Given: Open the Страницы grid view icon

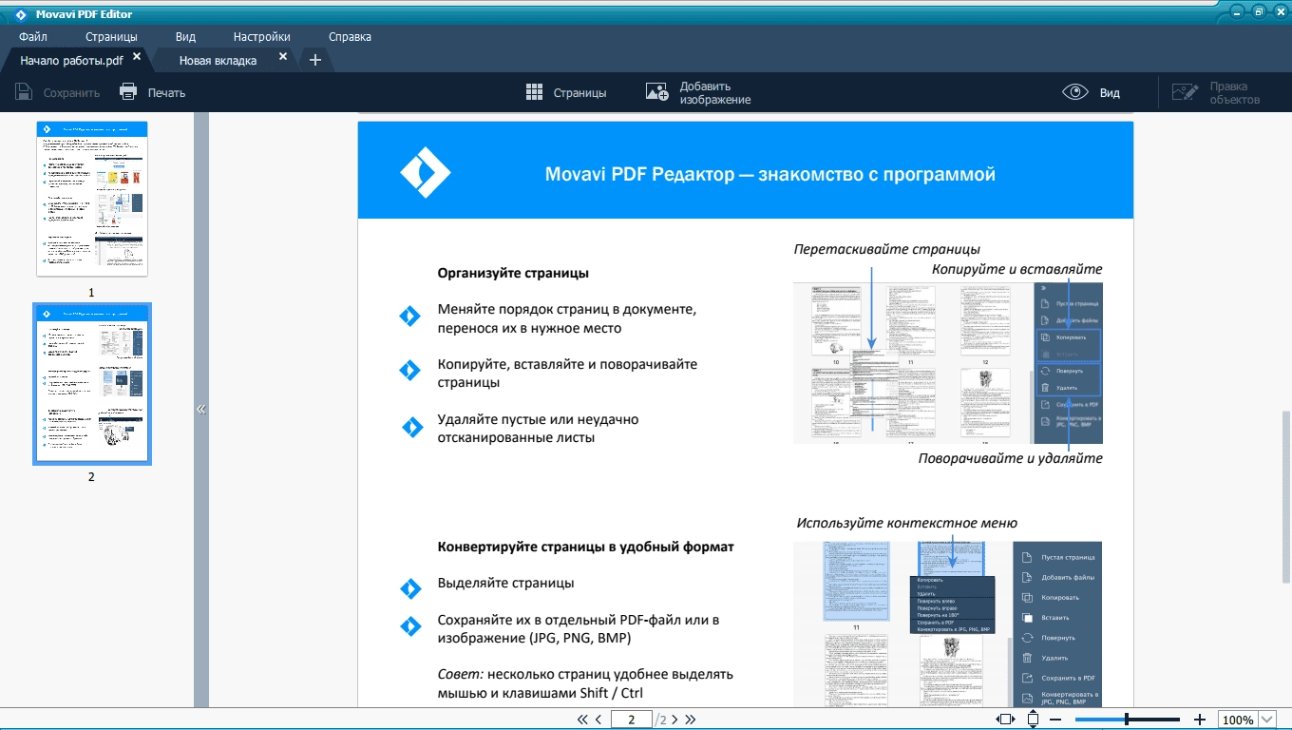Looking at the screenshot, I should click(x=534, y=92).
